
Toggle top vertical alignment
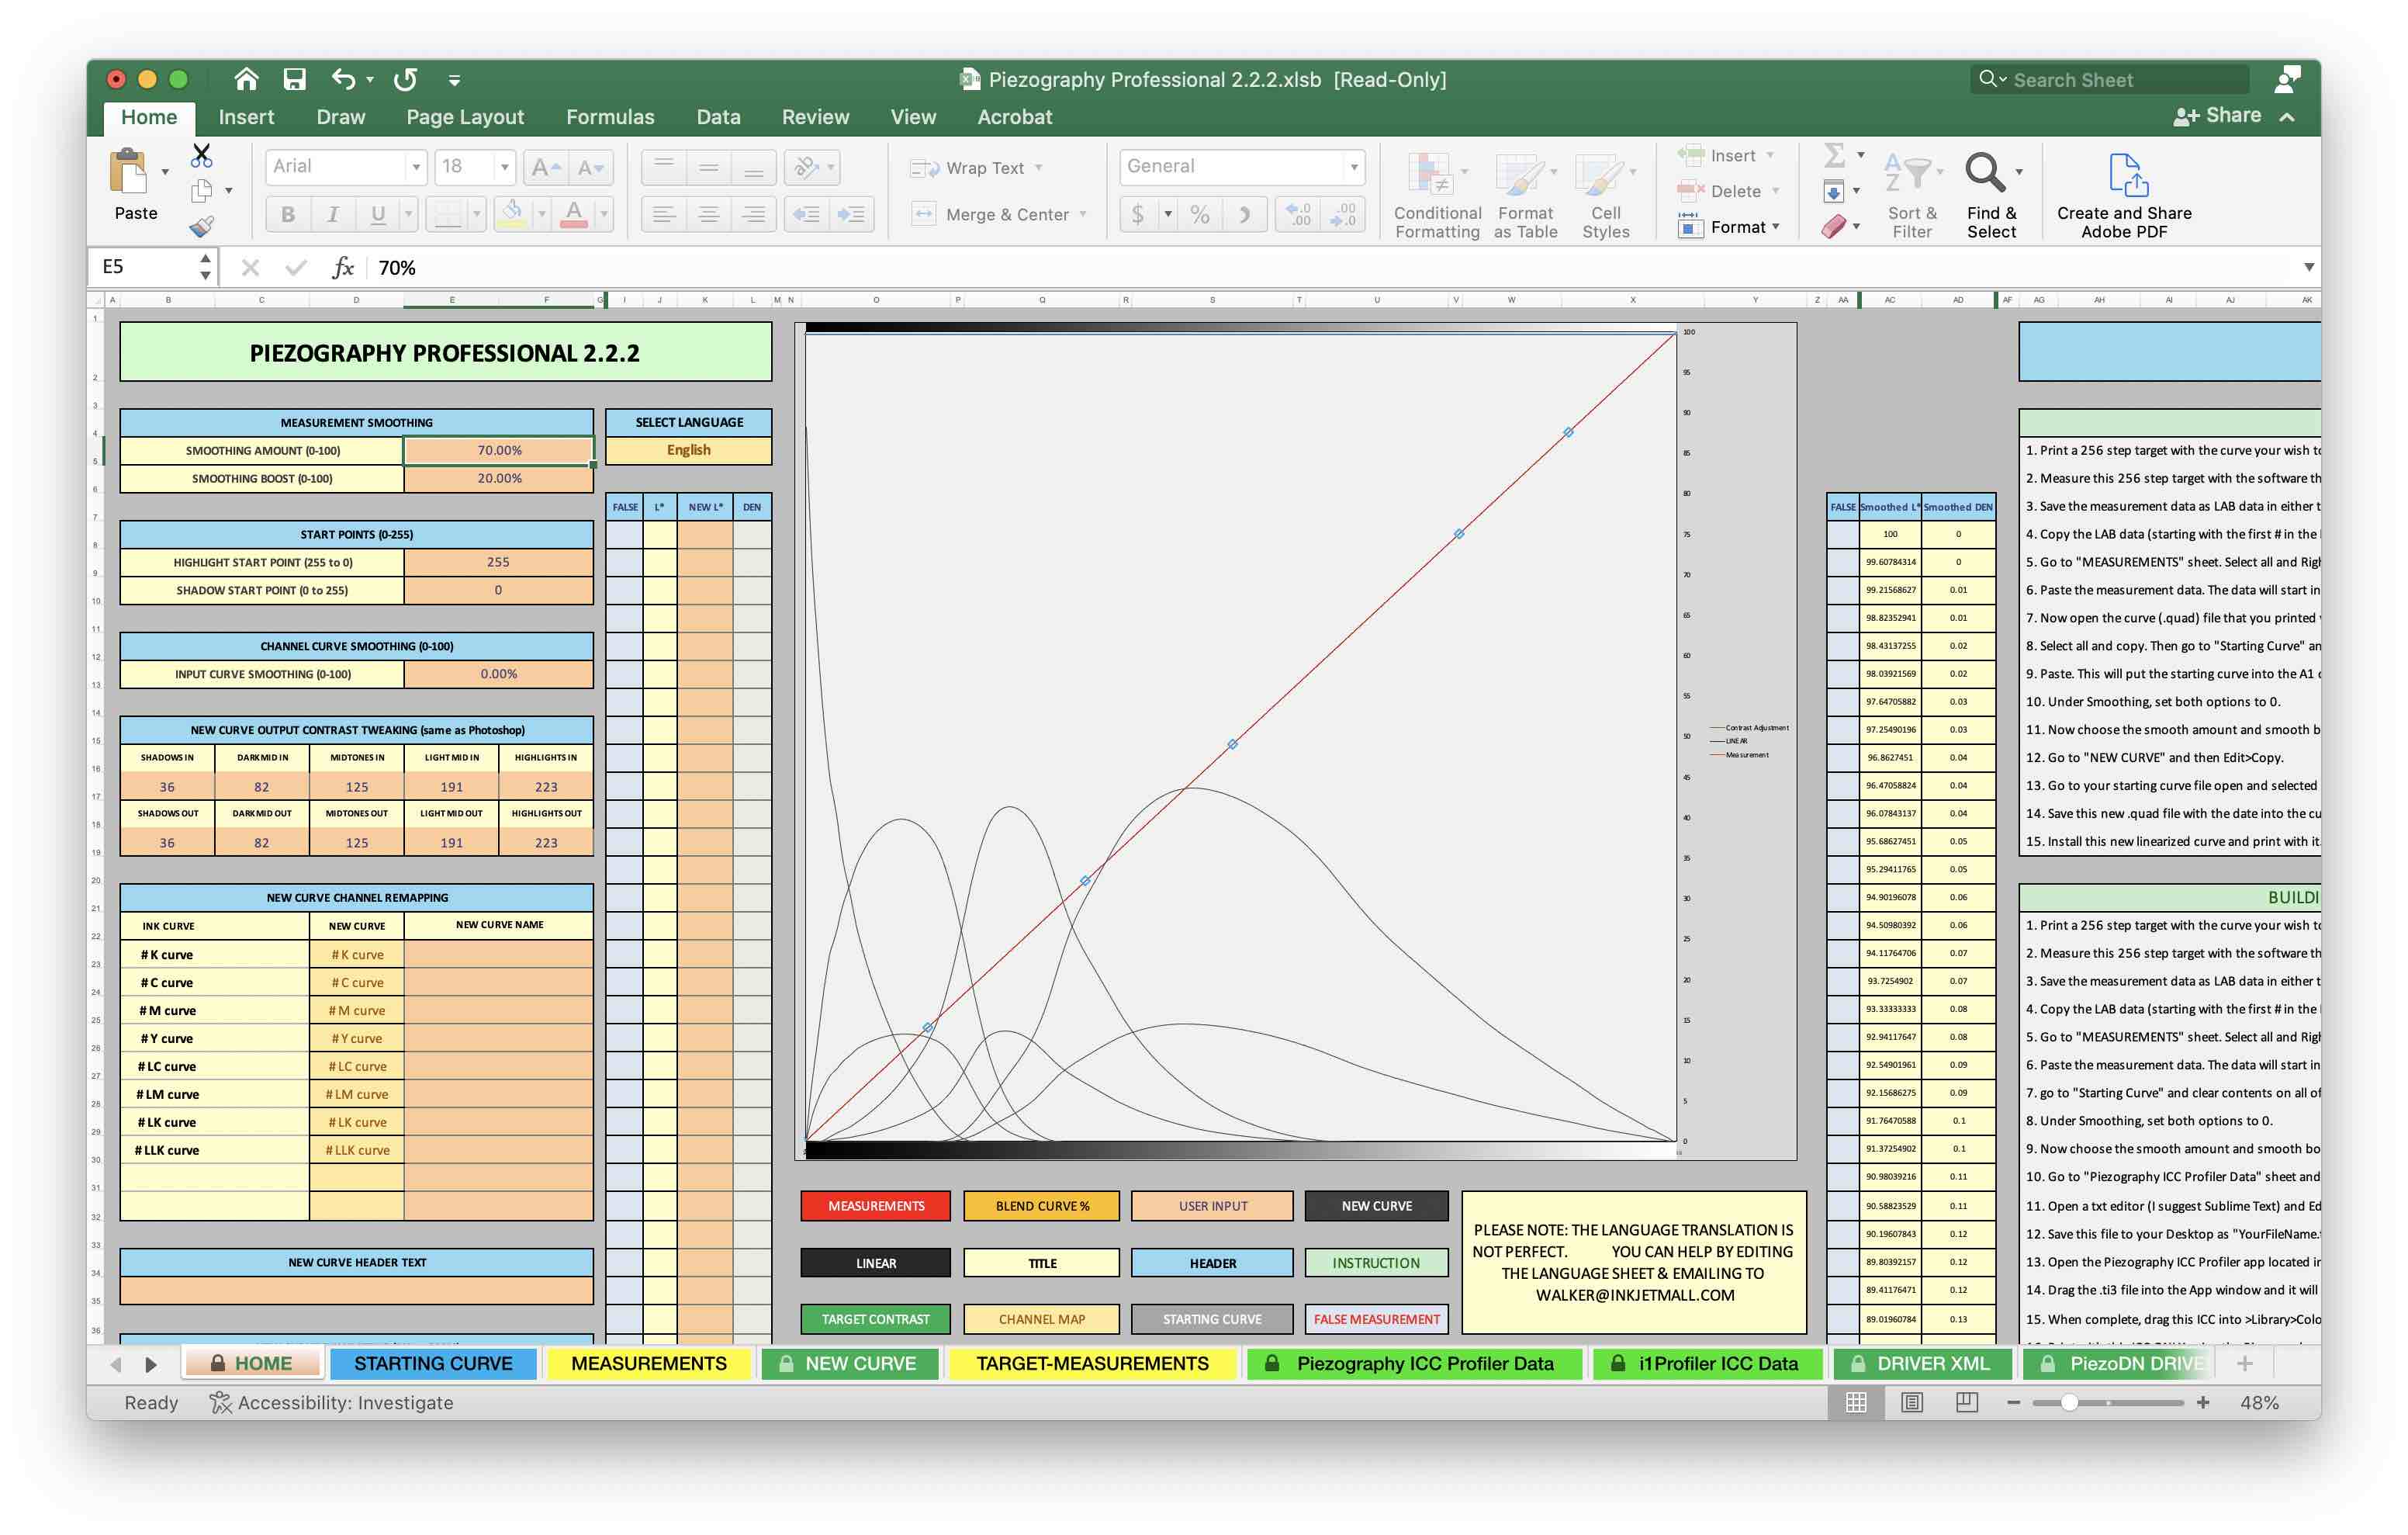pyautogui.click(x=664, y=167)
